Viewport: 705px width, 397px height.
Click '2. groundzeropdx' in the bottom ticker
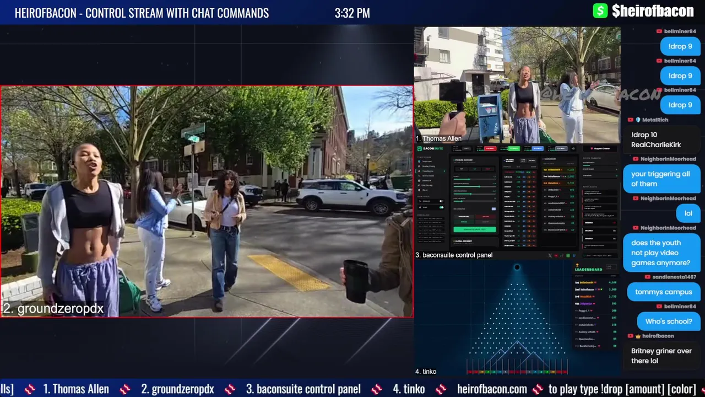(x=177, y=389)
